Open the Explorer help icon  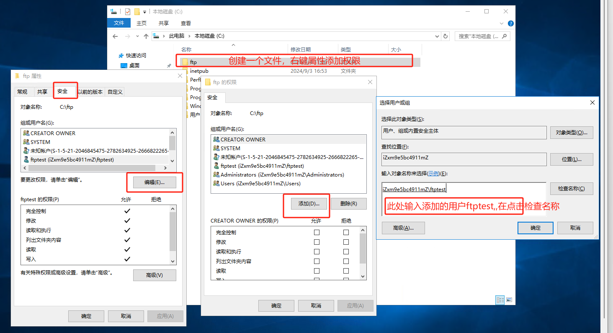[x=511, y=23]
